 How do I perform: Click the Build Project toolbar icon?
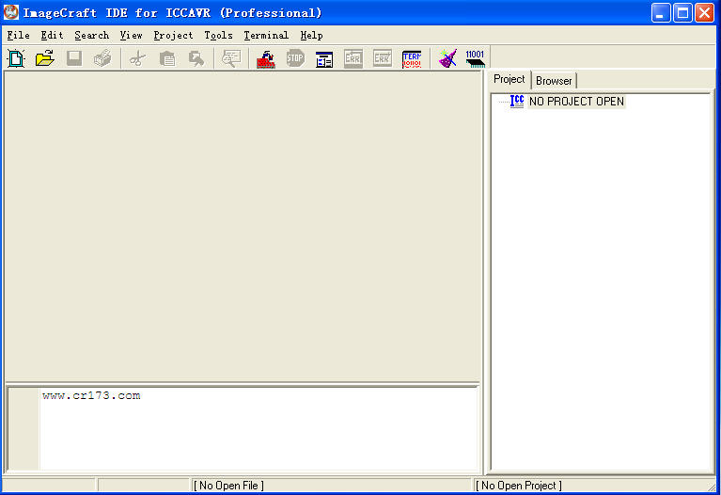pyautogui.click(x=266, y=58)
